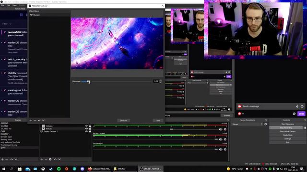Open the chat settings gear icon
The image size is (307, 172).
click(x=294, y=114)
